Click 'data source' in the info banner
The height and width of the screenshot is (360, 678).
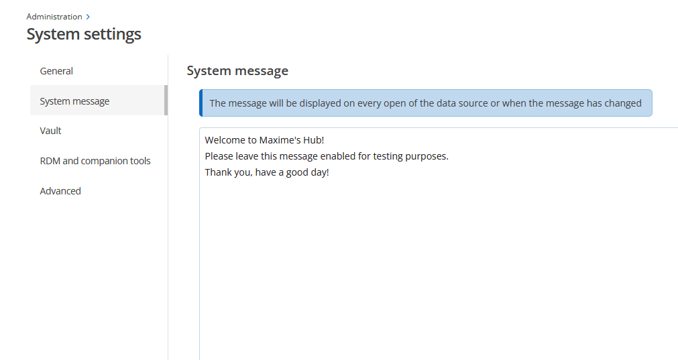463,103
